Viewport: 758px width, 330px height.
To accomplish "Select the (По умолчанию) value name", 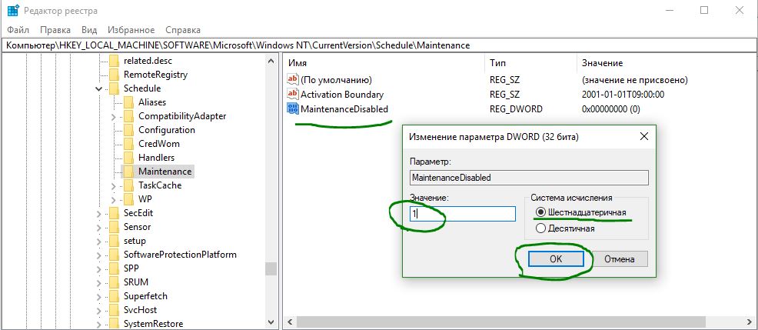I will tap(336, 79).
